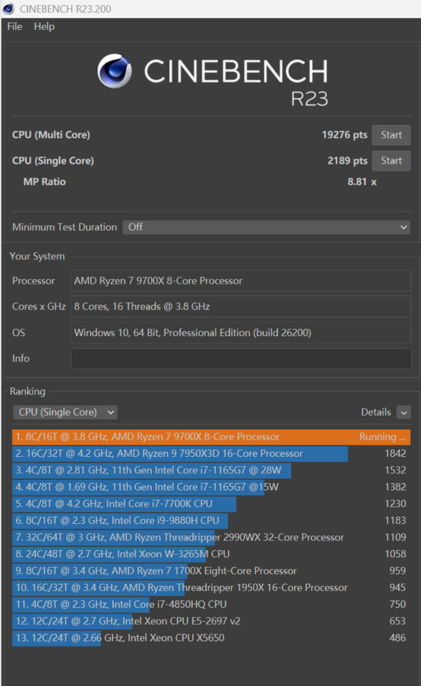The width and height of the screenshot is (421, 686).
Task: Start the CPU Single Core test
Action: (391, 161)
